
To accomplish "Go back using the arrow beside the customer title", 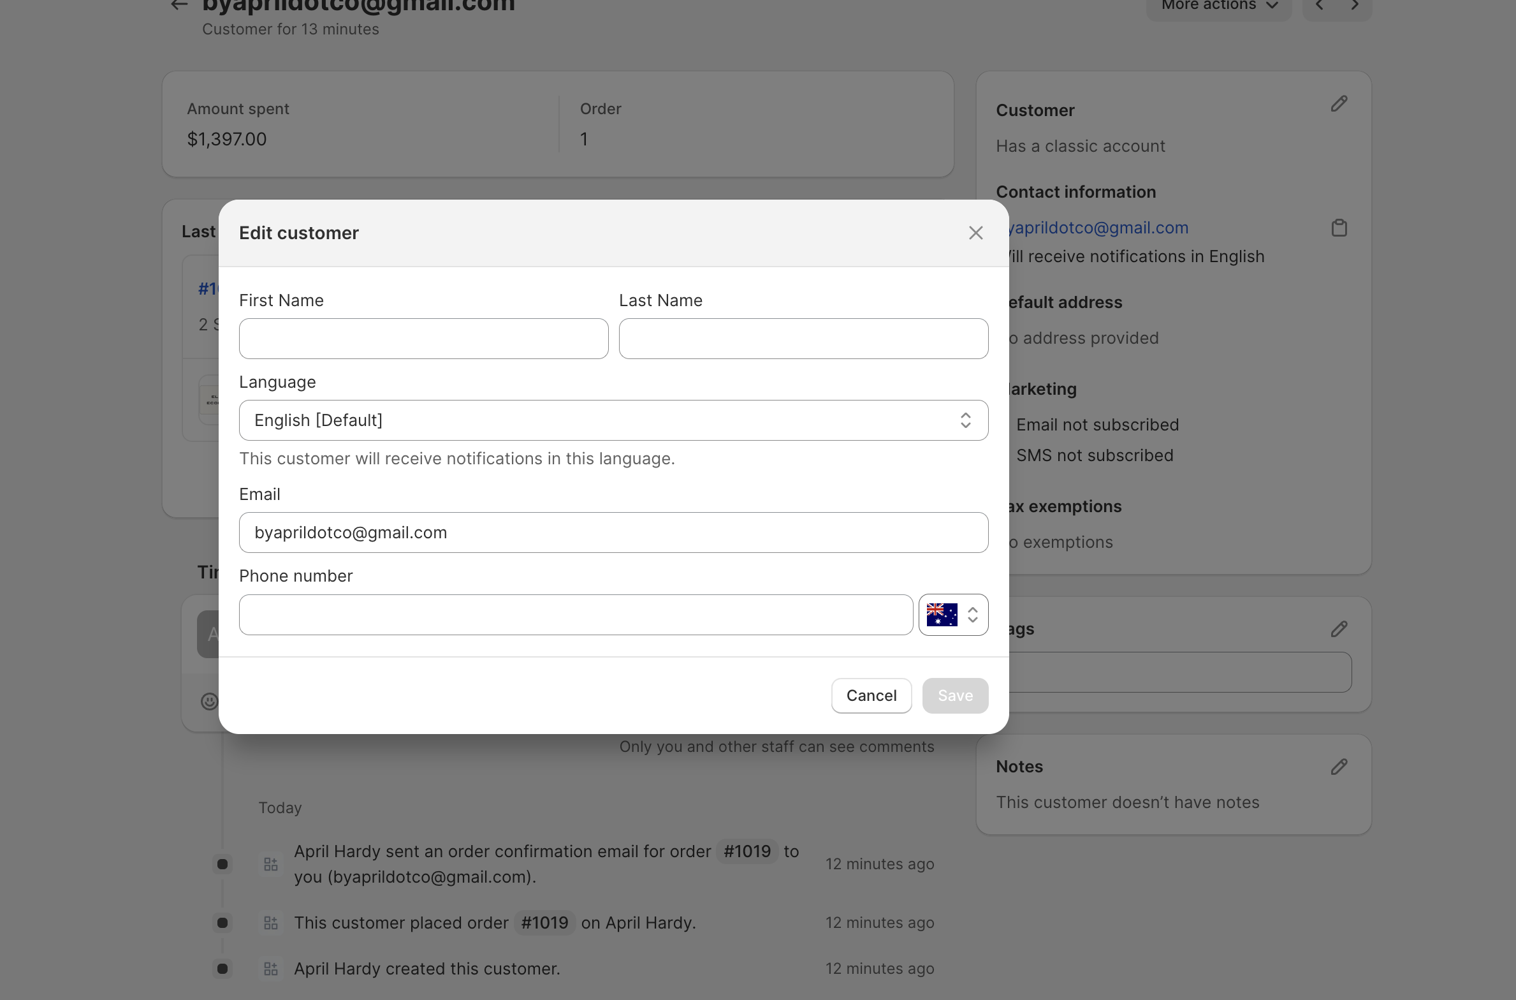I will pos(179,6).
